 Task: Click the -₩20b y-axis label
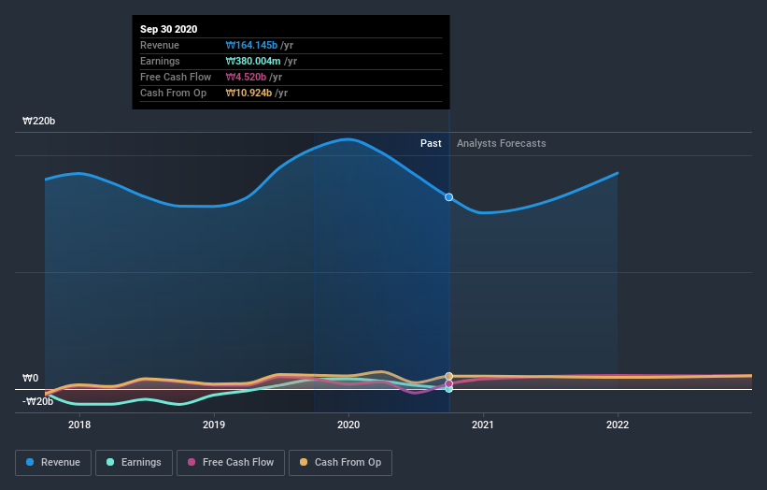click(37, 401)
